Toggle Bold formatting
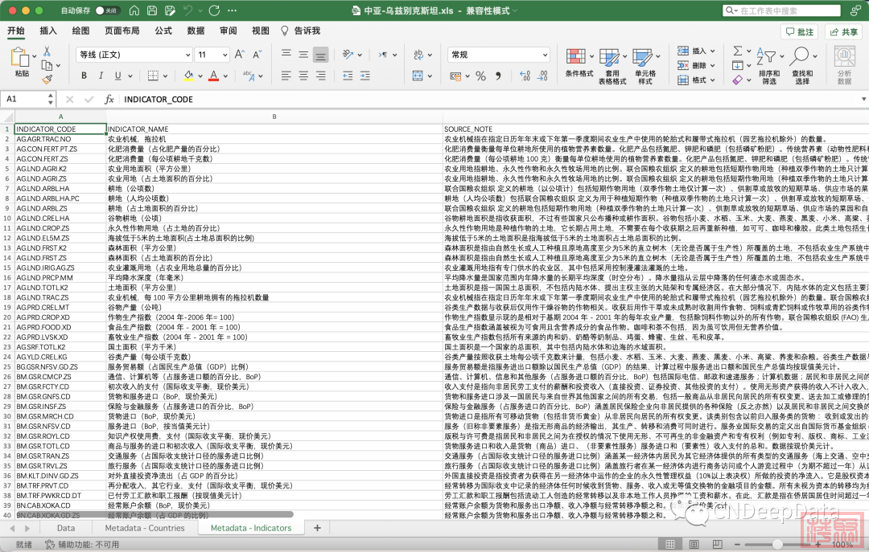 tap(84, 76)
